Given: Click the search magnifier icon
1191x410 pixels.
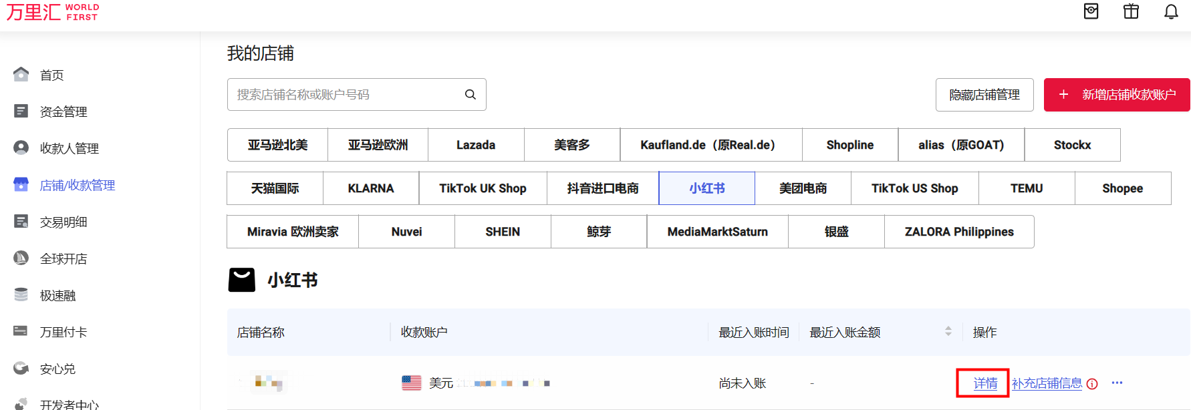Looking at the screenshot, I should coord(471,95).
